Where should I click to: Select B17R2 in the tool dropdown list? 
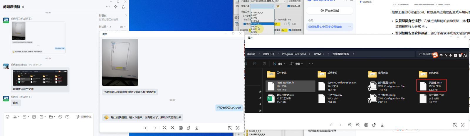(x=262, y=18)
